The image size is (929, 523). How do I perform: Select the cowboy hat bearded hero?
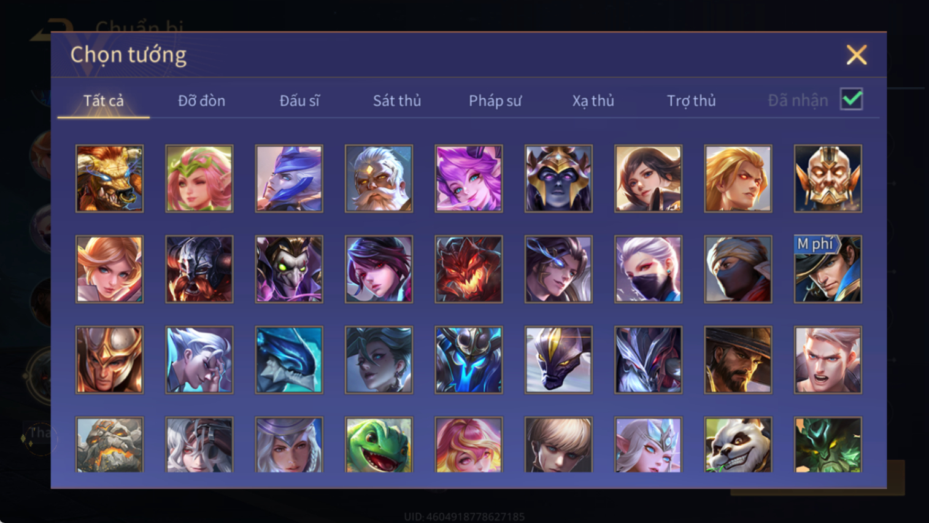click(738, 360)
